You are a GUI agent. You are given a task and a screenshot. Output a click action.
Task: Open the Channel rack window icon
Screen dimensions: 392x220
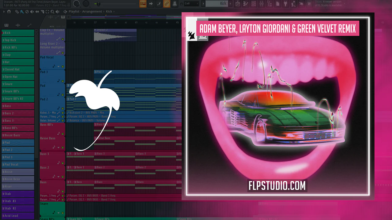pos(254,4)
